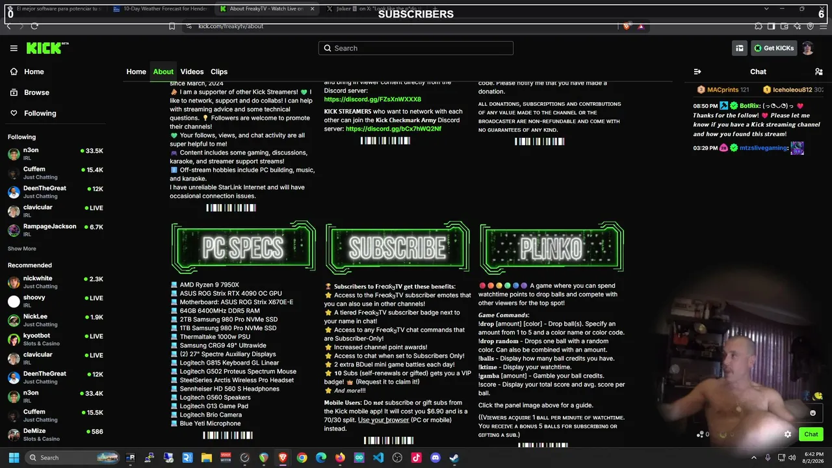Click MACprints in the chat leaderboard
The image size is (832, 468).
(723, 90)
